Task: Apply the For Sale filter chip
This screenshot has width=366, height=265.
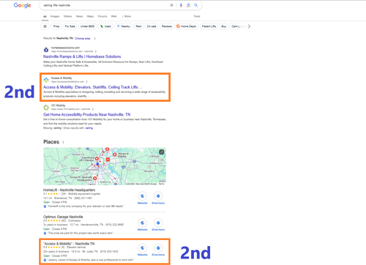Action: click(x=70, y=26)
